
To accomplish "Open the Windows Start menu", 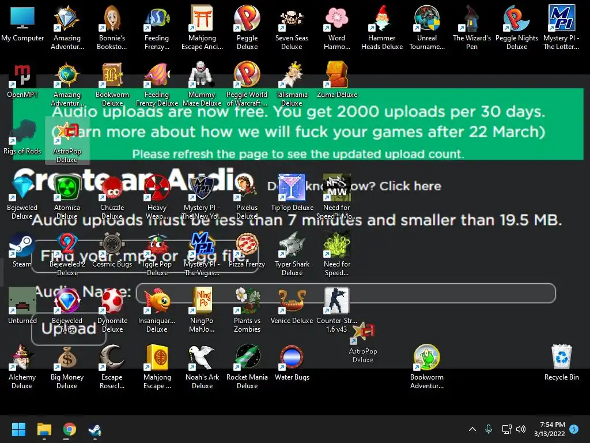I will pos(18,429).
